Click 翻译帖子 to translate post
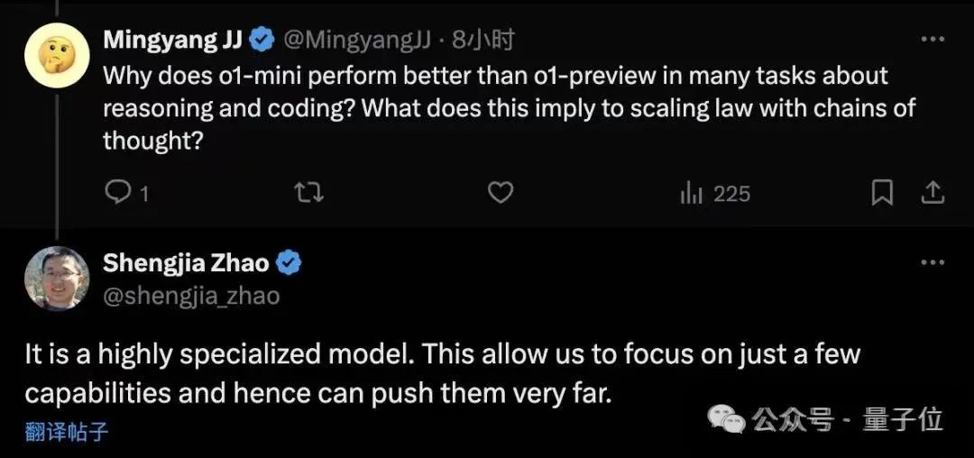The height and width of the screenshot is (458, 974). click(67, 431)
